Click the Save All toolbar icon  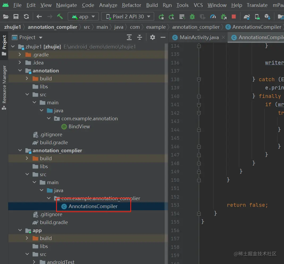click(x=16, y=17)
